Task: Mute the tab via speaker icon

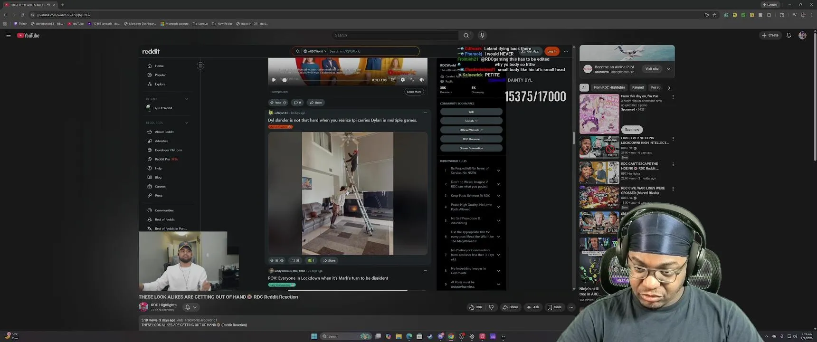Action: [48, 5]
